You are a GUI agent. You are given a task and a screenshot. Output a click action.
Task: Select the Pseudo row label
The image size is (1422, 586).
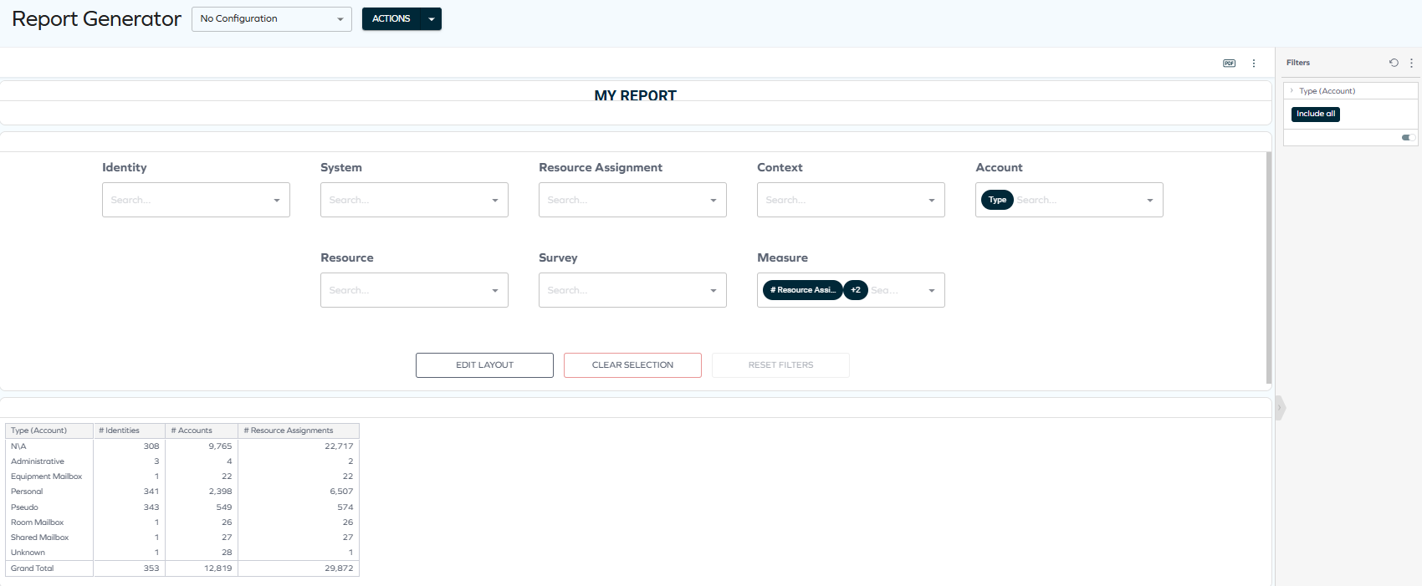pos(24,507)
